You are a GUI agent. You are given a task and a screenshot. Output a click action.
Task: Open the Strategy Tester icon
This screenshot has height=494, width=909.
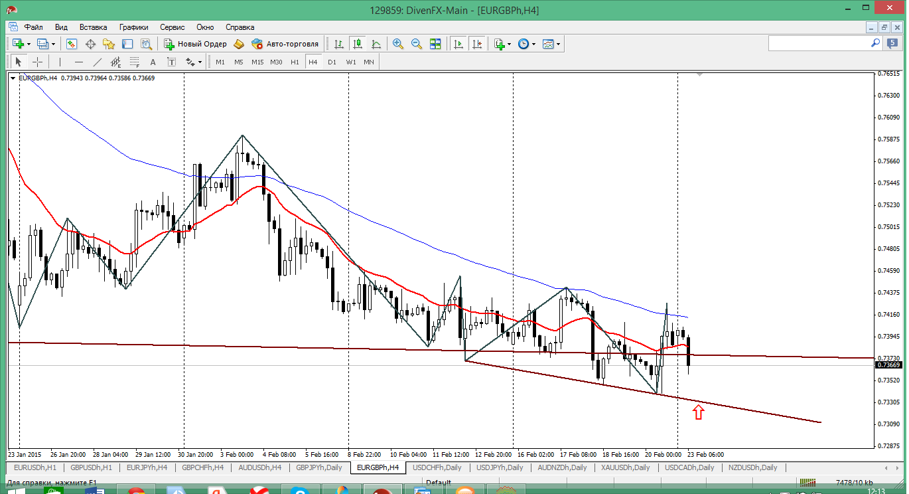pos(146,44)
